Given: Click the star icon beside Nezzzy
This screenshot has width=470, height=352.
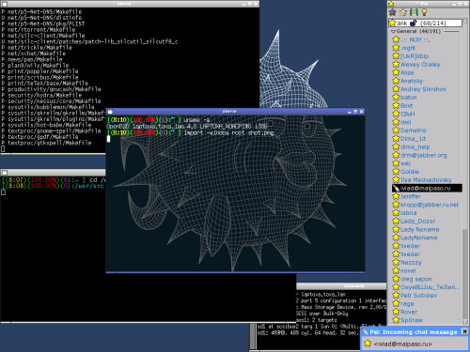Looking at the screenshot, I should [x=396, y=262].
